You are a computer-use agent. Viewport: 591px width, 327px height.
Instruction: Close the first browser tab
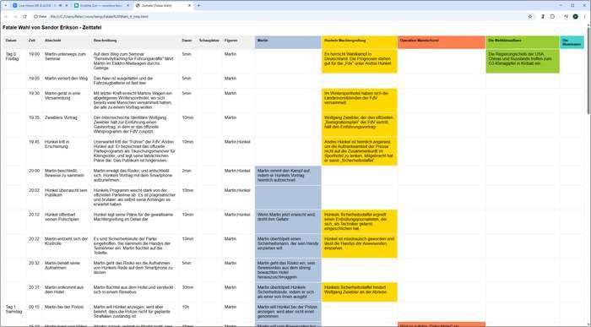[x=67, y=6]
